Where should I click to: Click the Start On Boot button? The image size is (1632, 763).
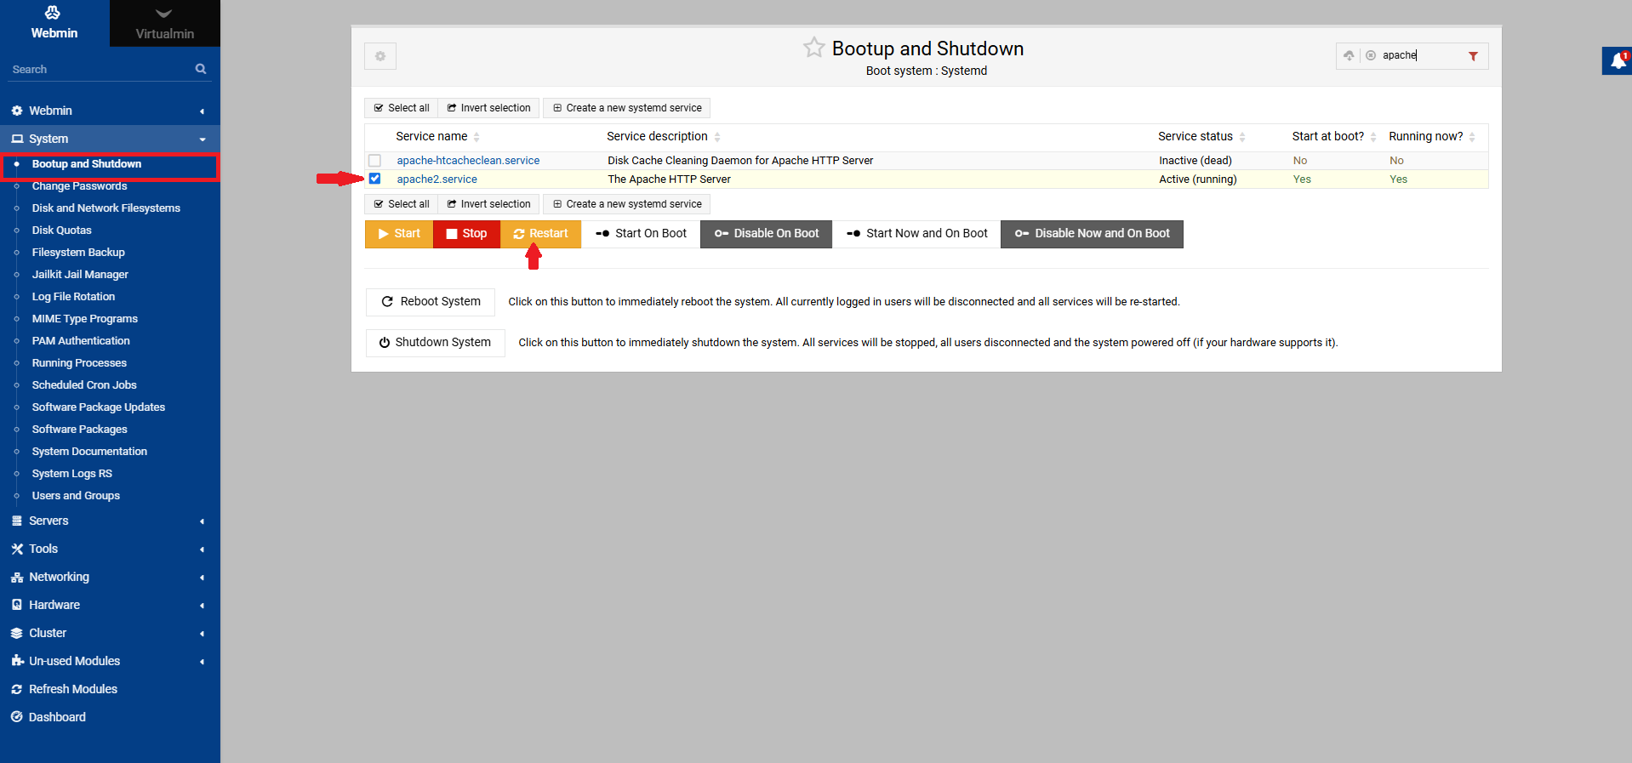pyautogui.click(x=641, y=234)
